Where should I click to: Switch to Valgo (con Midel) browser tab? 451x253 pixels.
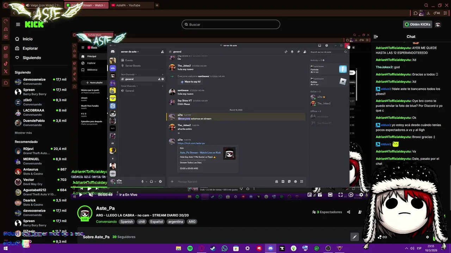click(42, 5)
